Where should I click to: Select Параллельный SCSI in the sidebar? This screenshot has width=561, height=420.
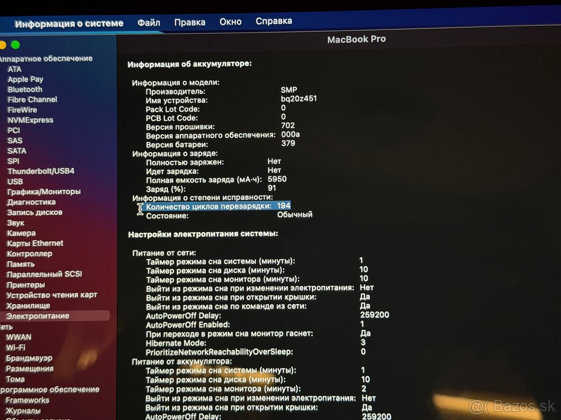pyautogui.click(x=44, y=274)
